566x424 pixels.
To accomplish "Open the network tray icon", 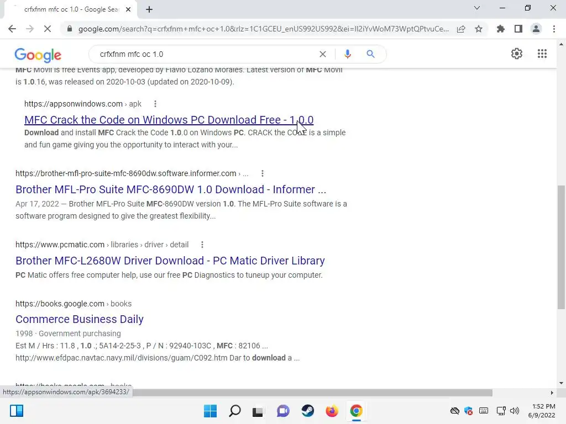I will tap(501, 411).
